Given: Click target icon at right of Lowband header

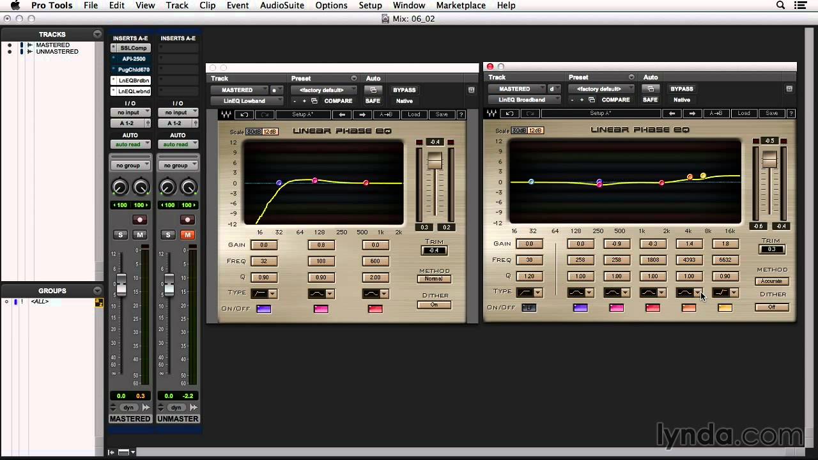Looking at the screenshot, I should coord(471,90).
